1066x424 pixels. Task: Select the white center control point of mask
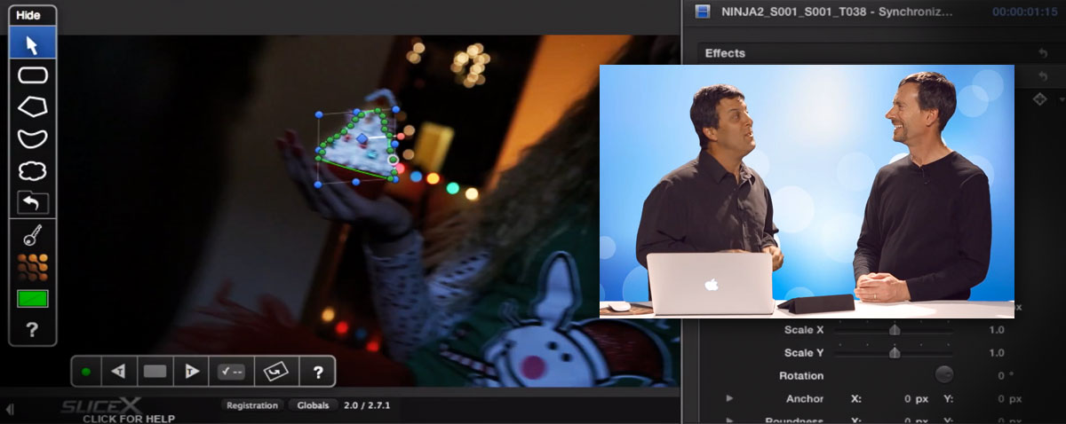394,160
